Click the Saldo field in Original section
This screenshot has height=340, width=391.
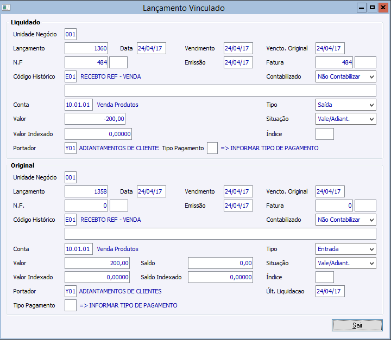tap(220, 263)
